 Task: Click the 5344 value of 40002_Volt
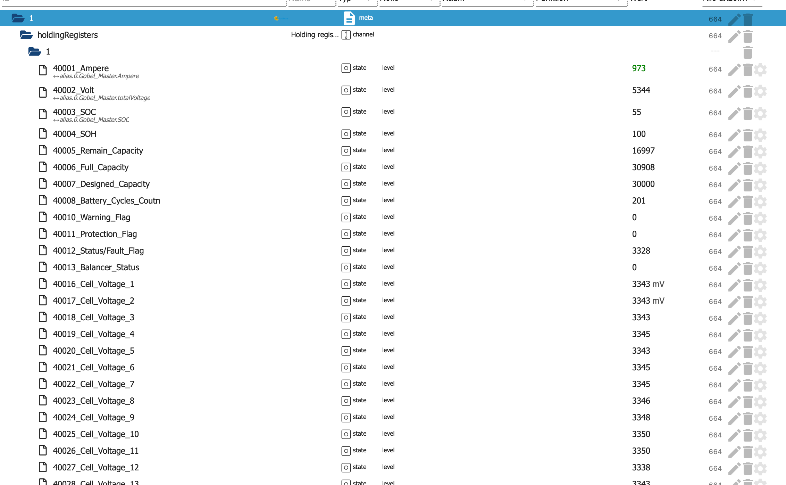click(641, 90)
